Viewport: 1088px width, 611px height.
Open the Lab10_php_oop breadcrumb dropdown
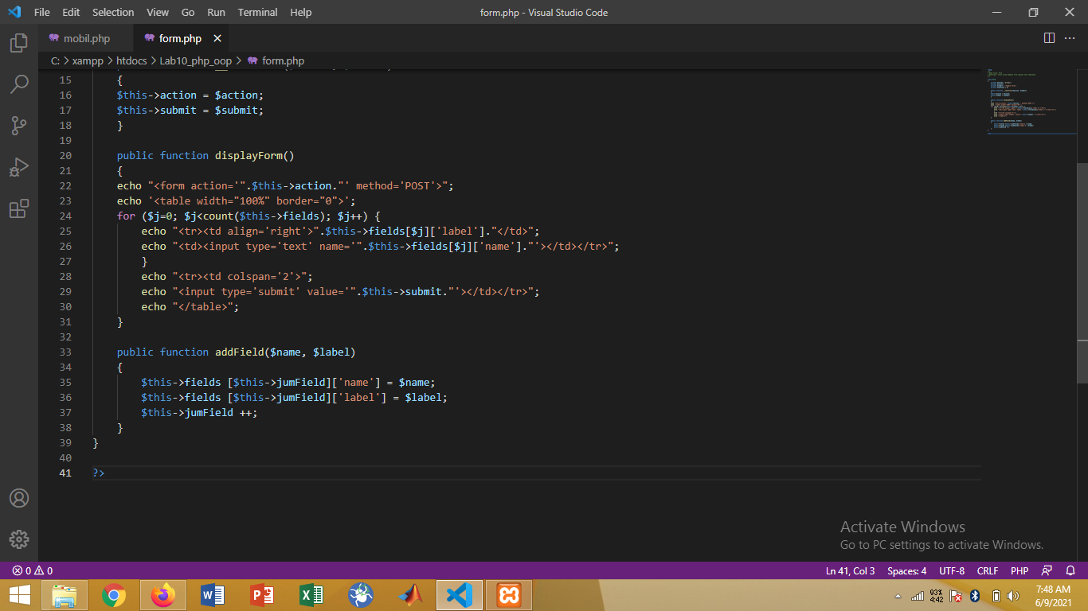(x=195, y=60)
